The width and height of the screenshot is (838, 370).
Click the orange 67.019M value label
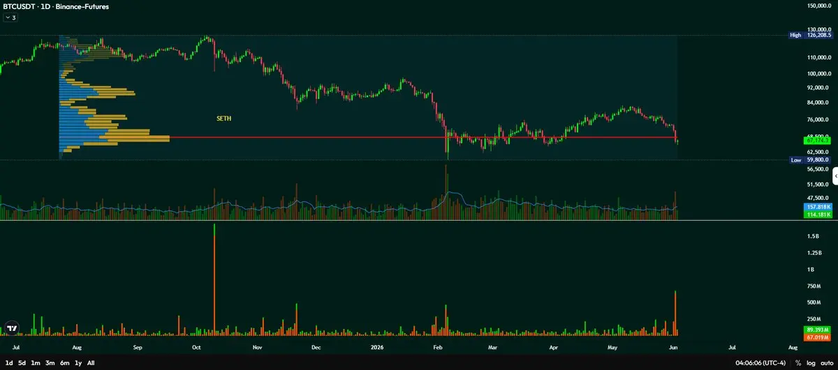pos(818,337)
